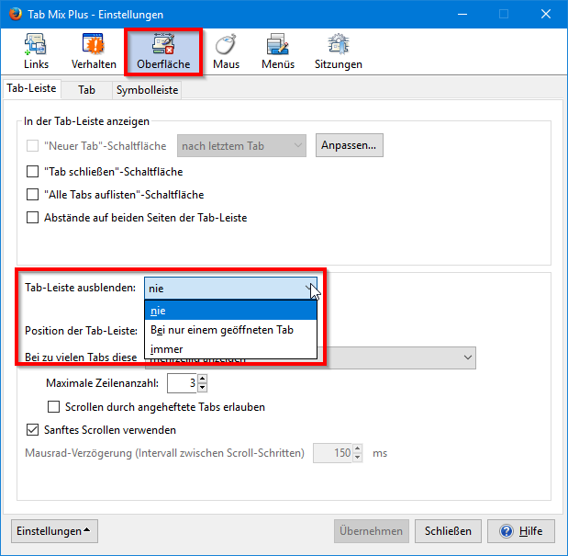Open the Einstellungen menu button
The image size is (568, 556).
tap(54, 531)
